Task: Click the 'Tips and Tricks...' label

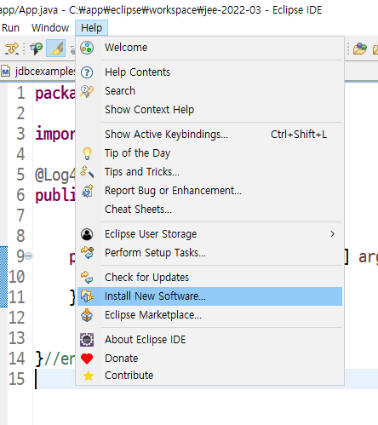Action: (x=142, y=172)
